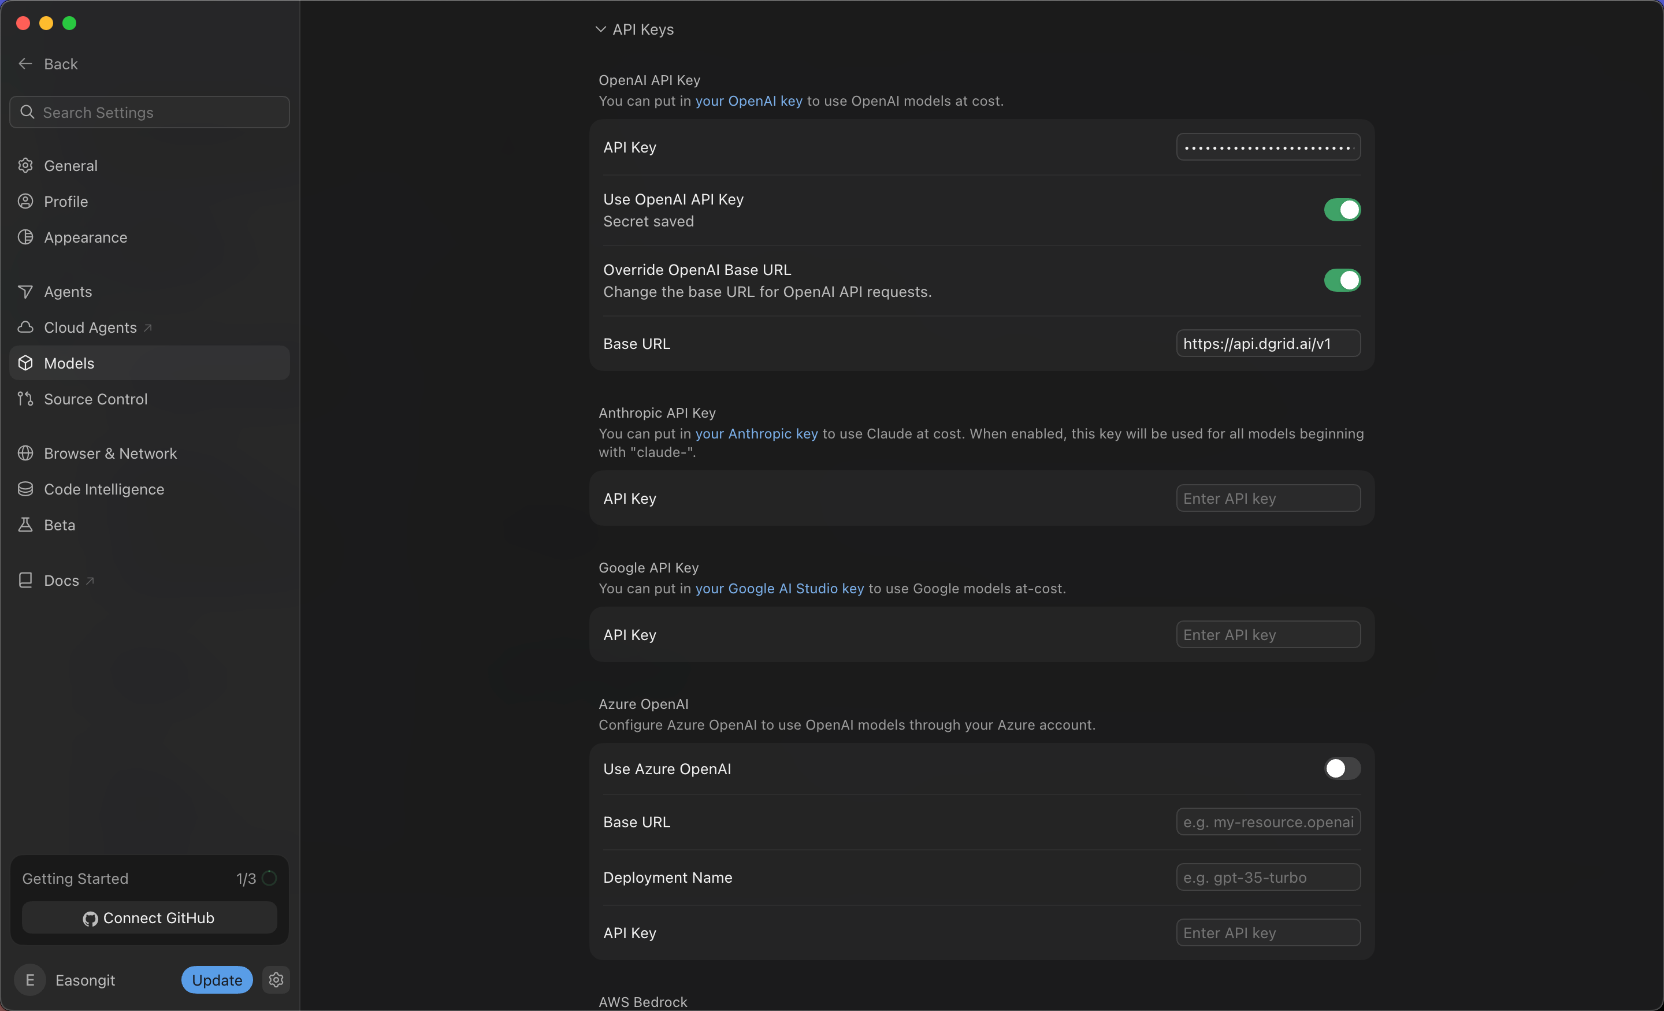Open the 'your Google AI Studio key' link
The height and width of the screenshot is (1011, 1664).
(x=779, y=588)
